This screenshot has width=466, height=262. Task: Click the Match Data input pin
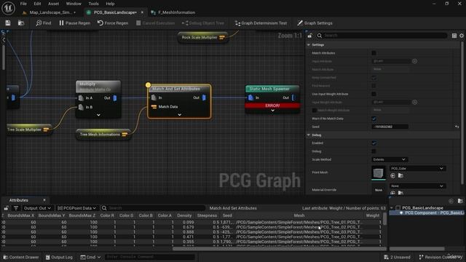154,107
